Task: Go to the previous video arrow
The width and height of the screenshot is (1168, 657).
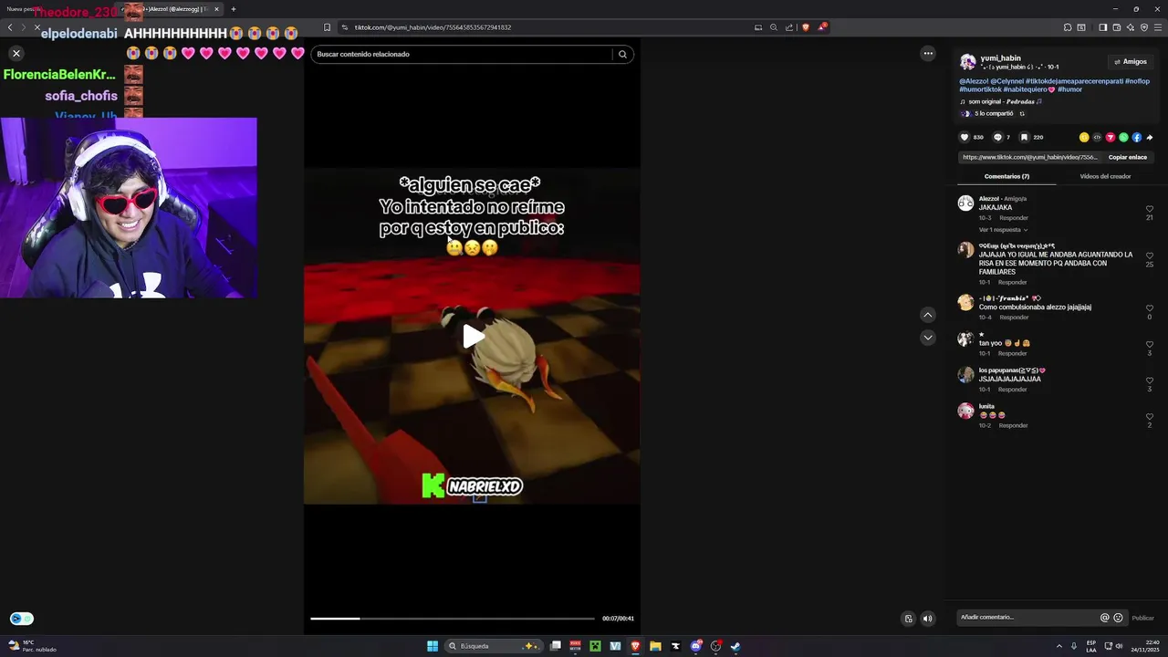Action: coord(928,315)
